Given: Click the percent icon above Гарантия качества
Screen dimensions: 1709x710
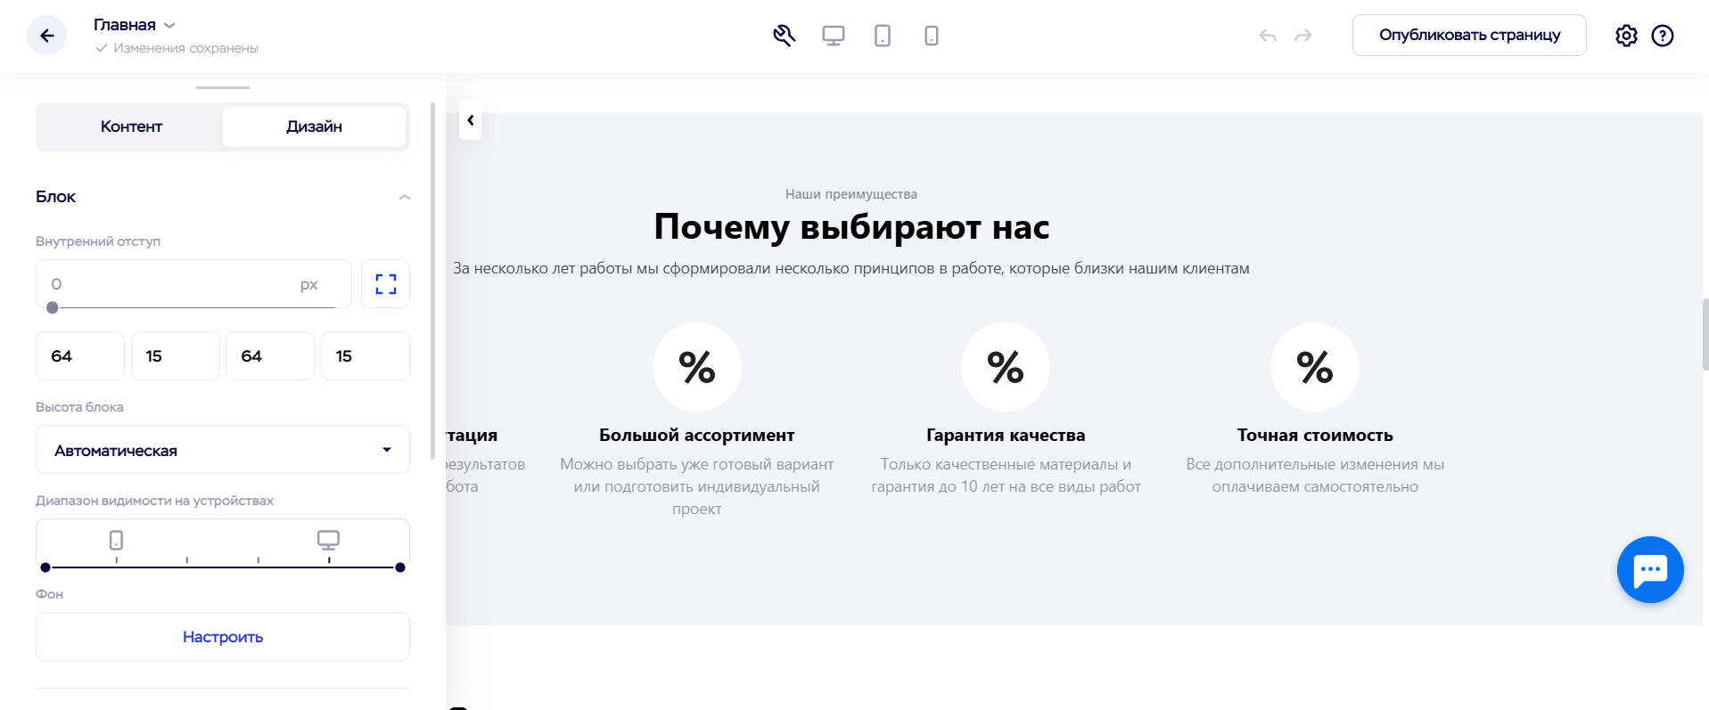Looking at the screenshot, I should point(1006,367).
